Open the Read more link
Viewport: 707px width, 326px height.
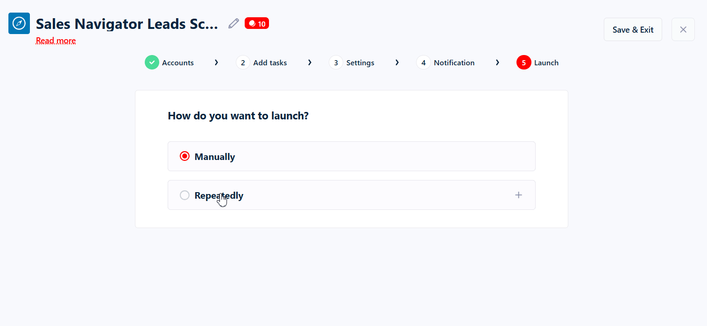point(56,41)
